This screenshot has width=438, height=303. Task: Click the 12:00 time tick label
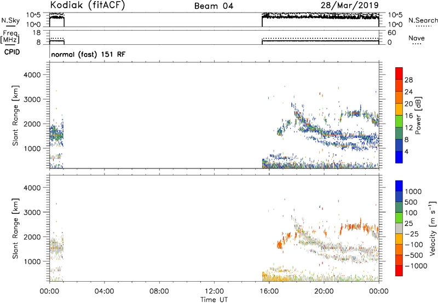214,292
